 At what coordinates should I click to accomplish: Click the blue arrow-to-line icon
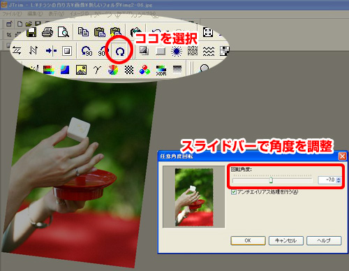point(51,50)
